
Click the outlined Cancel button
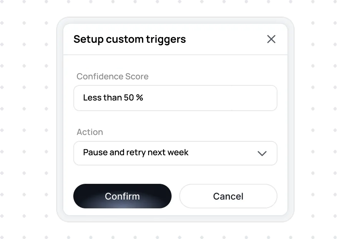coord(228,196)
